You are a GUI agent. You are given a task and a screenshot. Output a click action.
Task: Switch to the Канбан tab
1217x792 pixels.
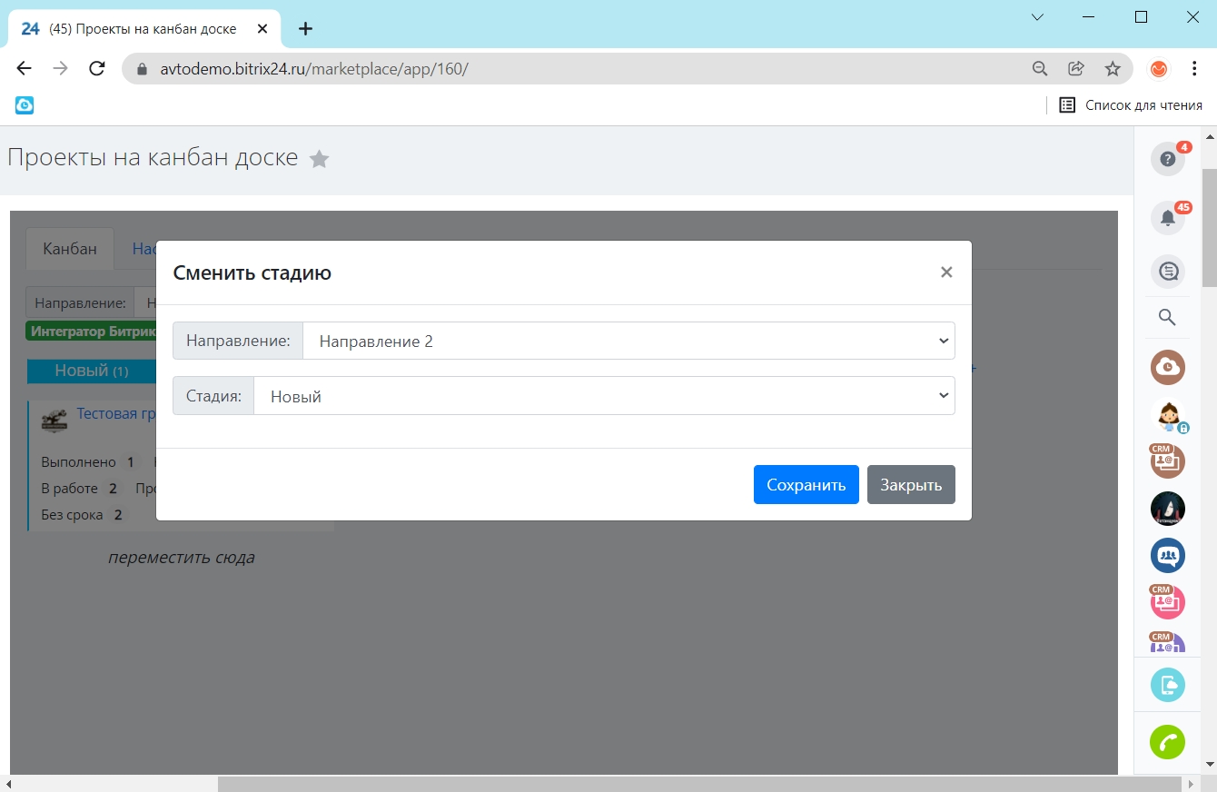coord(70,249)
